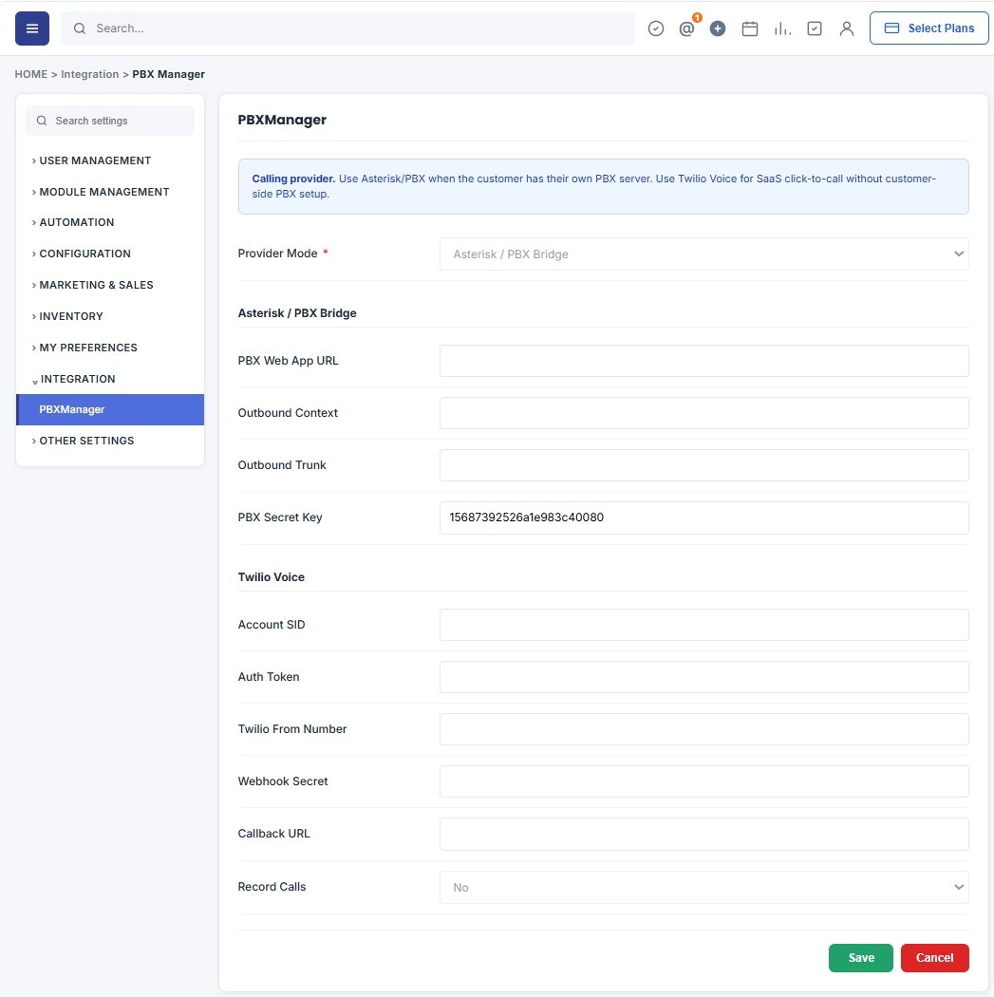
Task: Collapse the INTEGRATION section
Action: click(74, 379)
